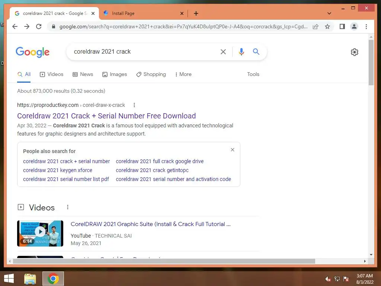Click the Chrome taskbar icon
The image size is (381, 286).
[53, 279]
